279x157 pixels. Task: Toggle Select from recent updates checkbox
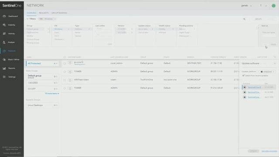[x=243, y=75]
